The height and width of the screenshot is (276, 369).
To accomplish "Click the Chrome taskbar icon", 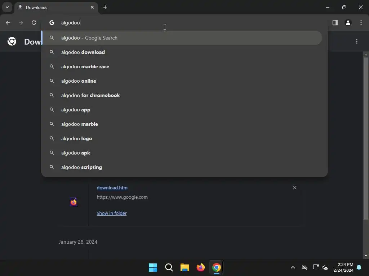I will click(217, 267).
